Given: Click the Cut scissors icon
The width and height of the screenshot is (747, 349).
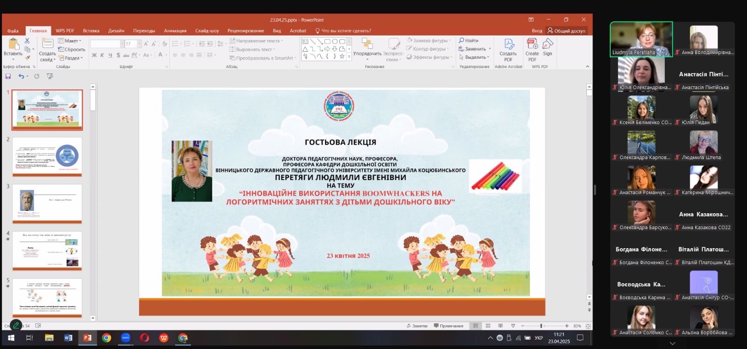Looking at the screenshot, I should (x=27, y=41).
